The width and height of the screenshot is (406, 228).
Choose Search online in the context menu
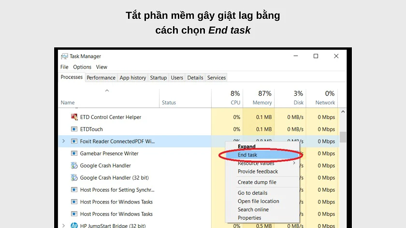tap(262, 209)
